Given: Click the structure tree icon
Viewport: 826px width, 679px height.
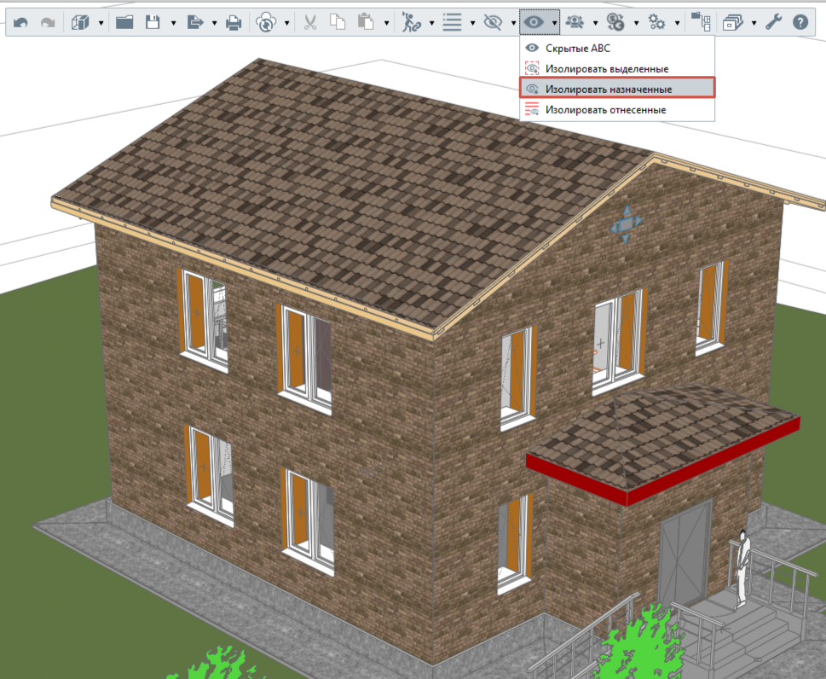Looking at the screenshot, I should pos(702,22).
